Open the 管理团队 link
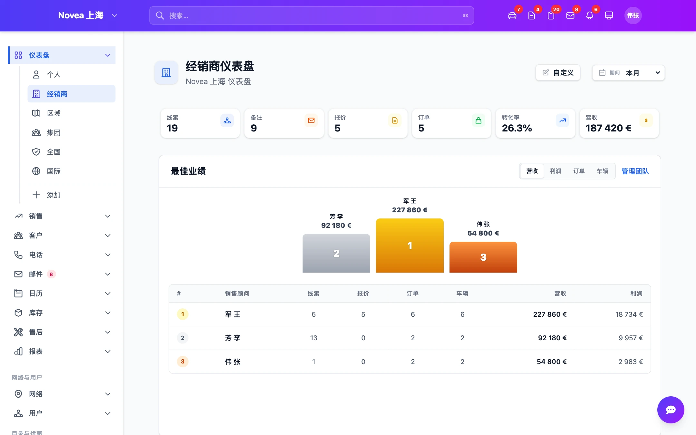This screenshot has height=435, width=696. point(635,171)
